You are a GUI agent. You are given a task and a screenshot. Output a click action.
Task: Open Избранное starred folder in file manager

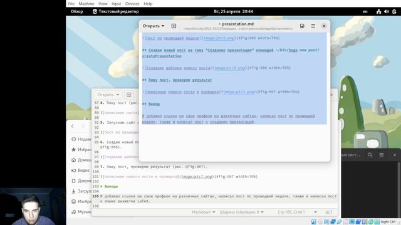81,149
